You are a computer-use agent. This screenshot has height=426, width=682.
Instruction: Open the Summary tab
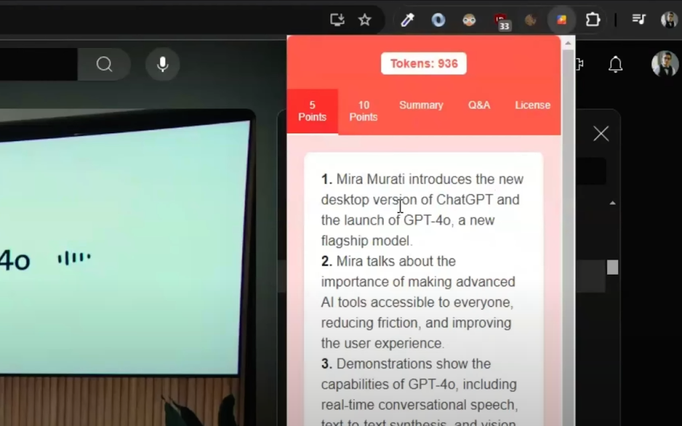click(421, 105)
